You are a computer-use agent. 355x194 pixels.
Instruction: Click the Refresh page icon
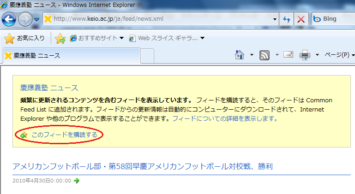tap(287, 19)
